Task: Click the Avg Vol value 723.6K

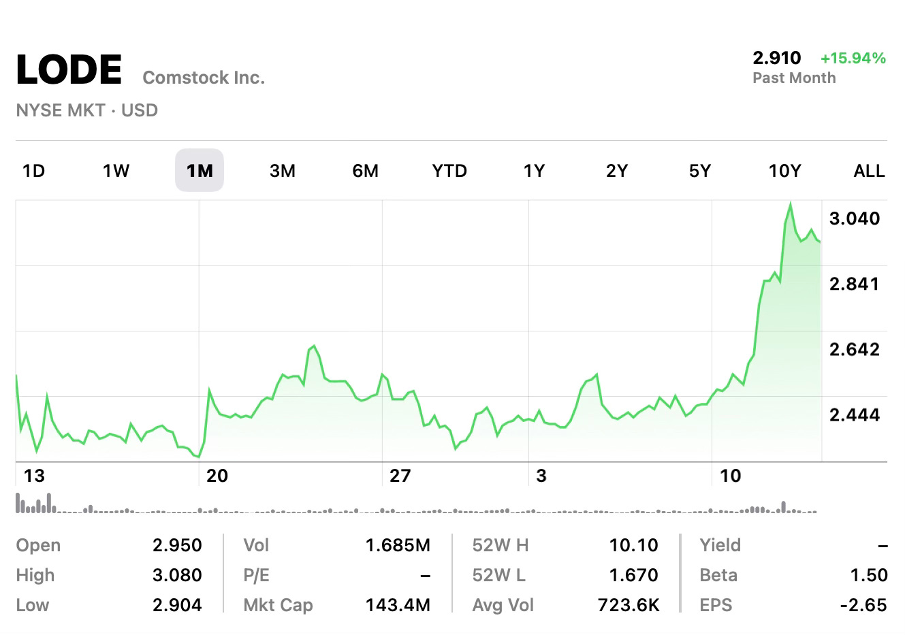Action: pos(629,605)
